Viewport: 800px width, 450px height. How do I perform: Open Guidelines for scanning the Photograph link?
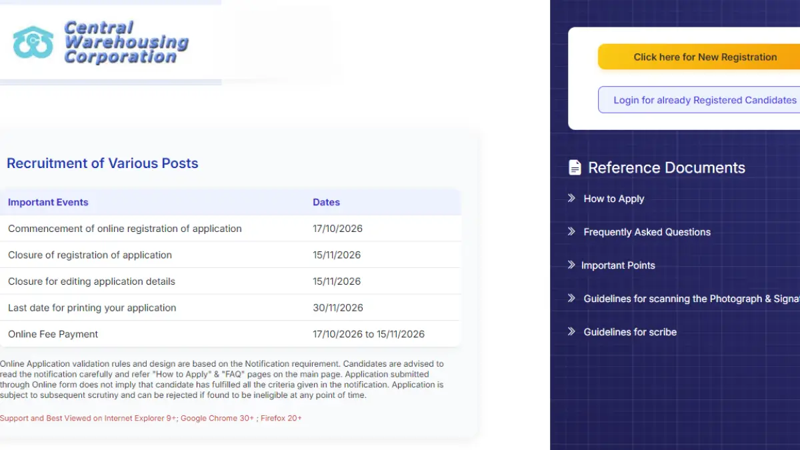click(691, 299)
